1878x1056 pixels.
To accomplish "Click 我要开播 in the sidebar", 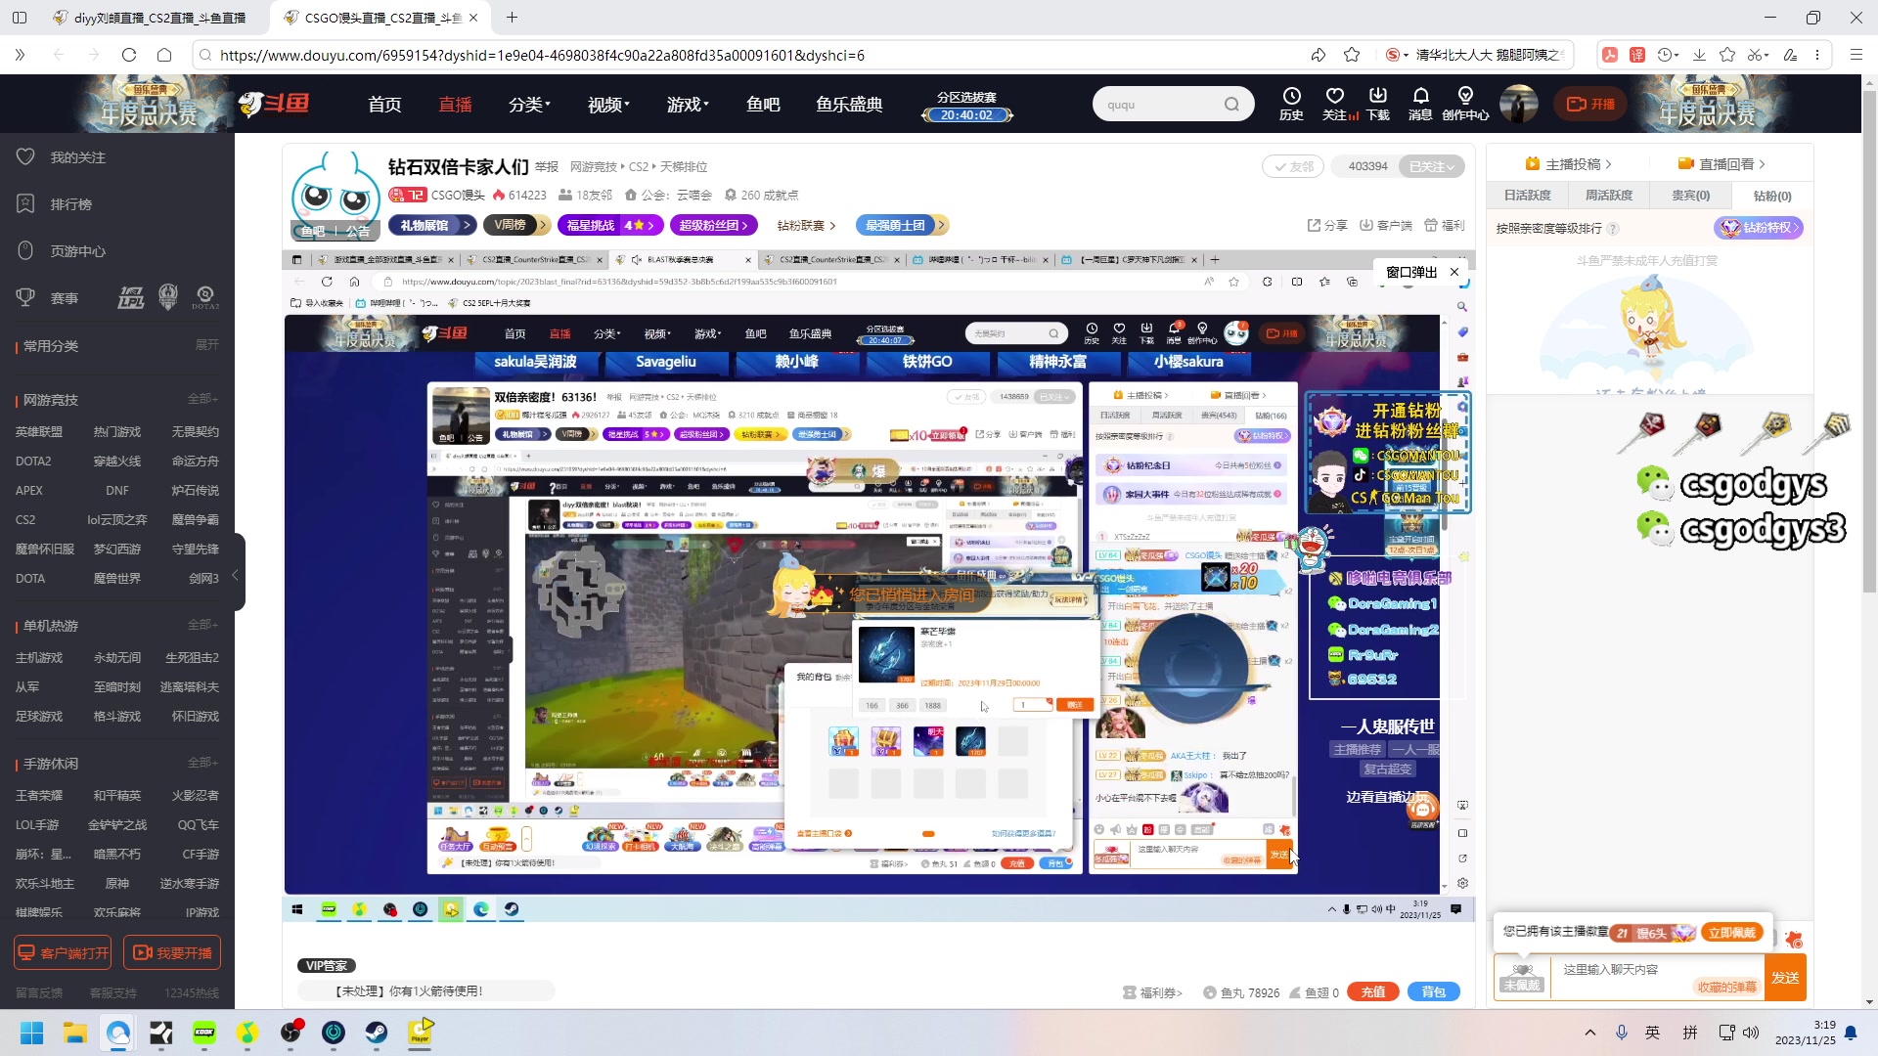I will 172,953.
